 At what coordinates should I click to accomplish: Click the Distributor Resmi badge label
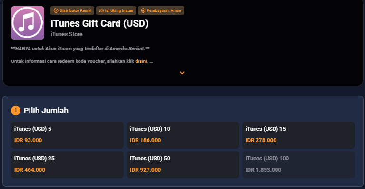coord(76,10)
